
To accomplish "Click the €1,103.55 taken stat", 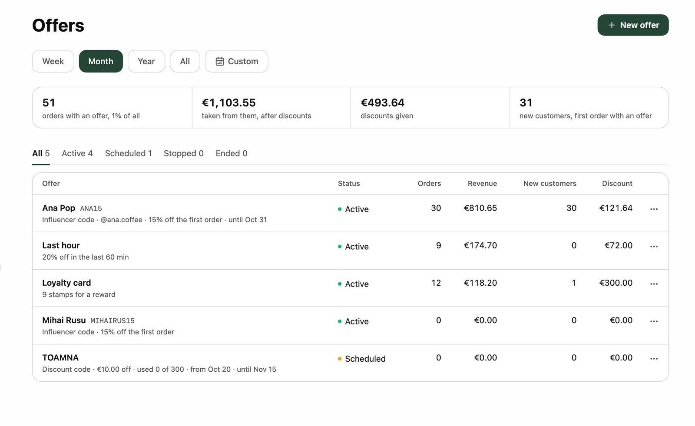I will coord(271,108).
